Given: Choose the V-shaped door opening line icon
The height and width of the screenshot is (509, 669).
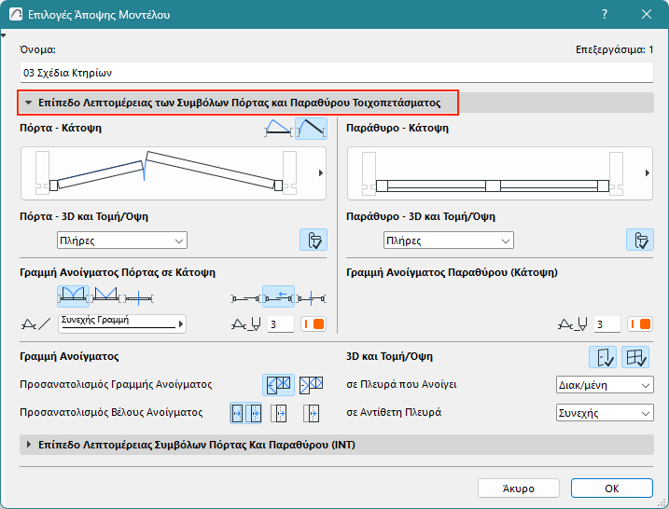Looking at the screenshot, I should 105,297.
